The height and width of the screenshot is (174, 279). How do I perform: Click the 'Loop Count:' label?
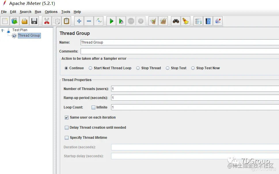[x=73, y=107]
